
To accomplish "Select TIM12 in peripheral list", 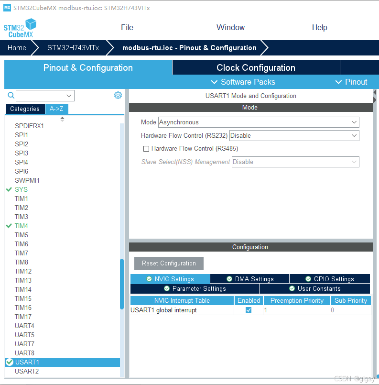I will point(23,271).
